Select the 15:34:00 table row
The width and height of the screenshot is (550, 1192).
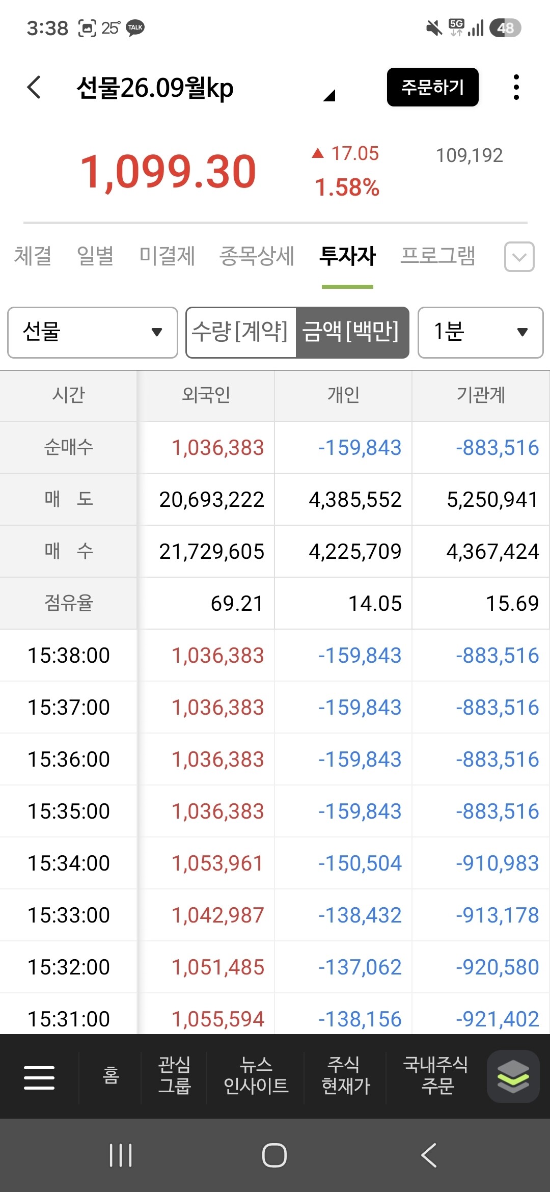(275, 863)
